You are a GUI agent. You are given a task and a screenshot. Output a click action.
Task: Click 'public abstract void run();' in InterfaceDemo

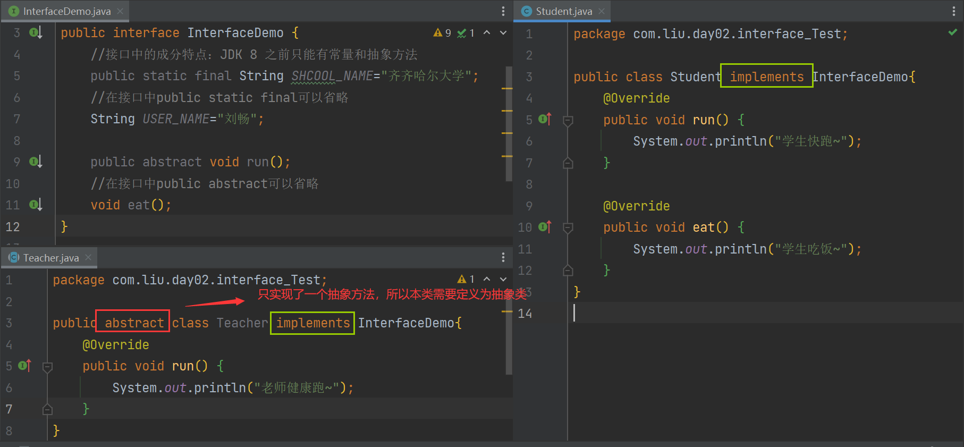click(190, 162)
